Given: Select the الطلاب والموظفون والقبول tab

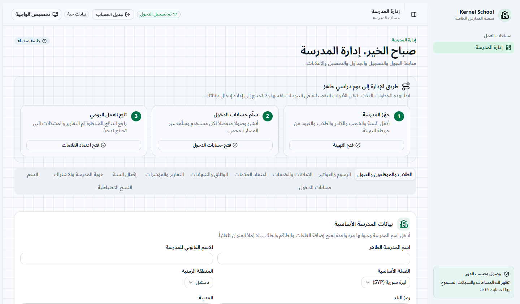Looking at the screenshot, I should click(385, 175).
